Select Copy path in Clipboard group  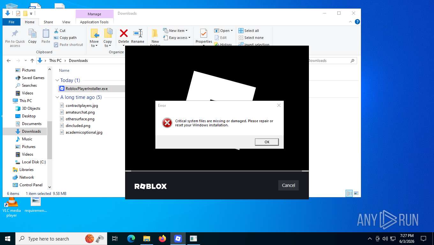tap(65, 38)
